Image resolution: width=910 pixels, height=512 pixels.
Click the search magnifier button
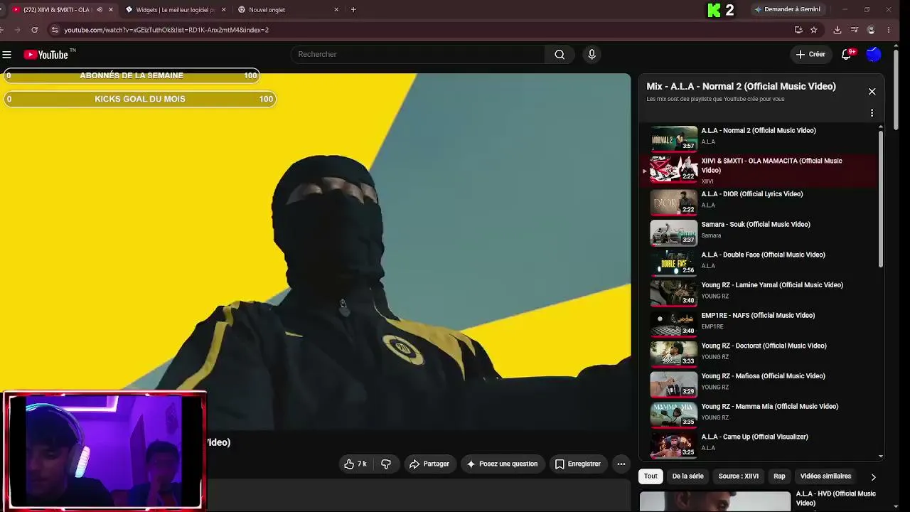click(x=560, y=55)
